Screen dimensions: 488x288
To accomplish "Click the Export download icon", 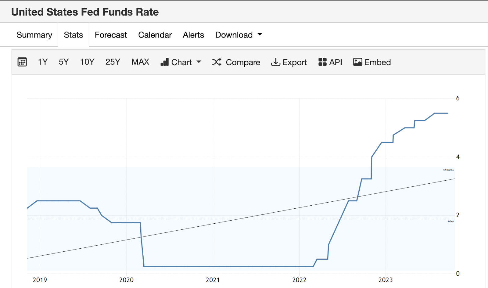I will [x=276, y=62].
